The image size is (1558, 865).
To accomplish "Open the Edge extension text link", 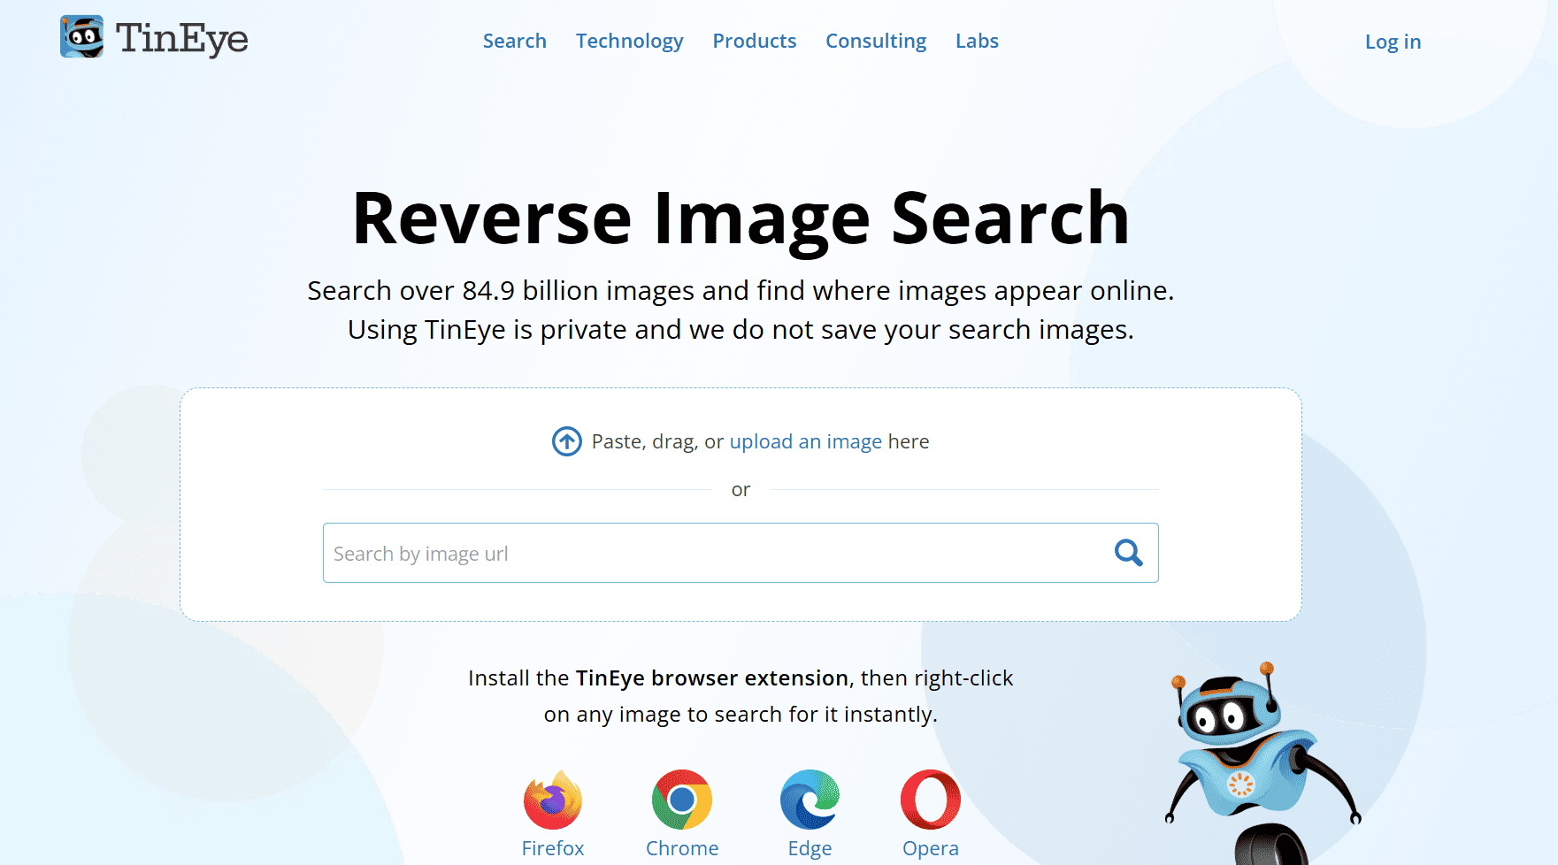I will coord(810,848).
